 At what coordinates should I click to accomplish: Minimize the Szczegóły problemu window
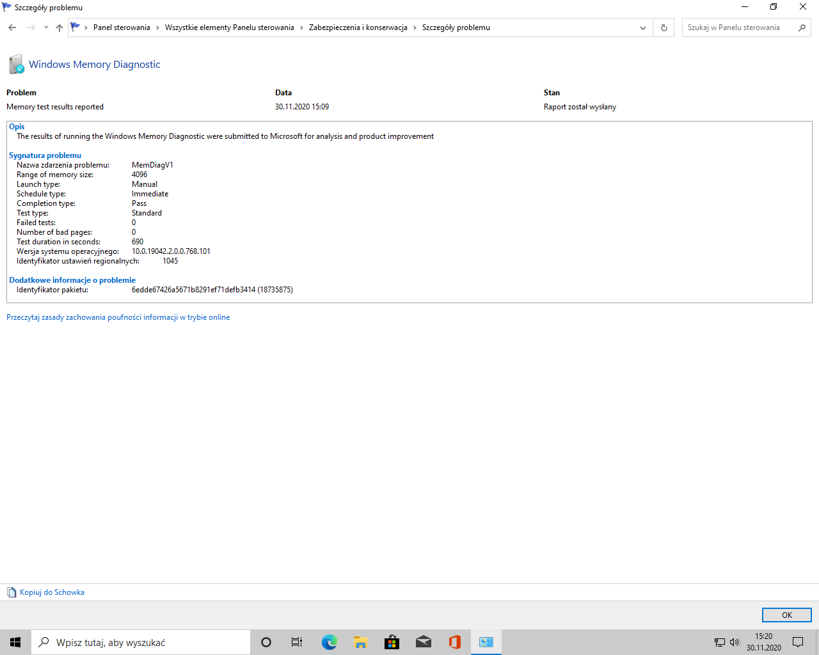click(745, 7)
